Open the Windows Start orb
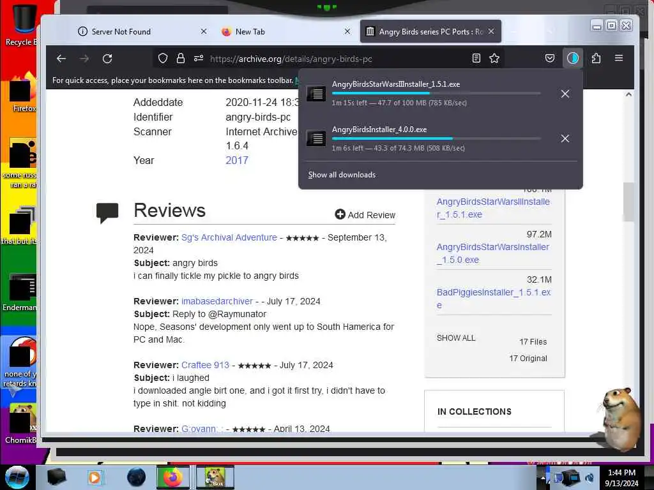654x490 pixels. coord(17,477)
